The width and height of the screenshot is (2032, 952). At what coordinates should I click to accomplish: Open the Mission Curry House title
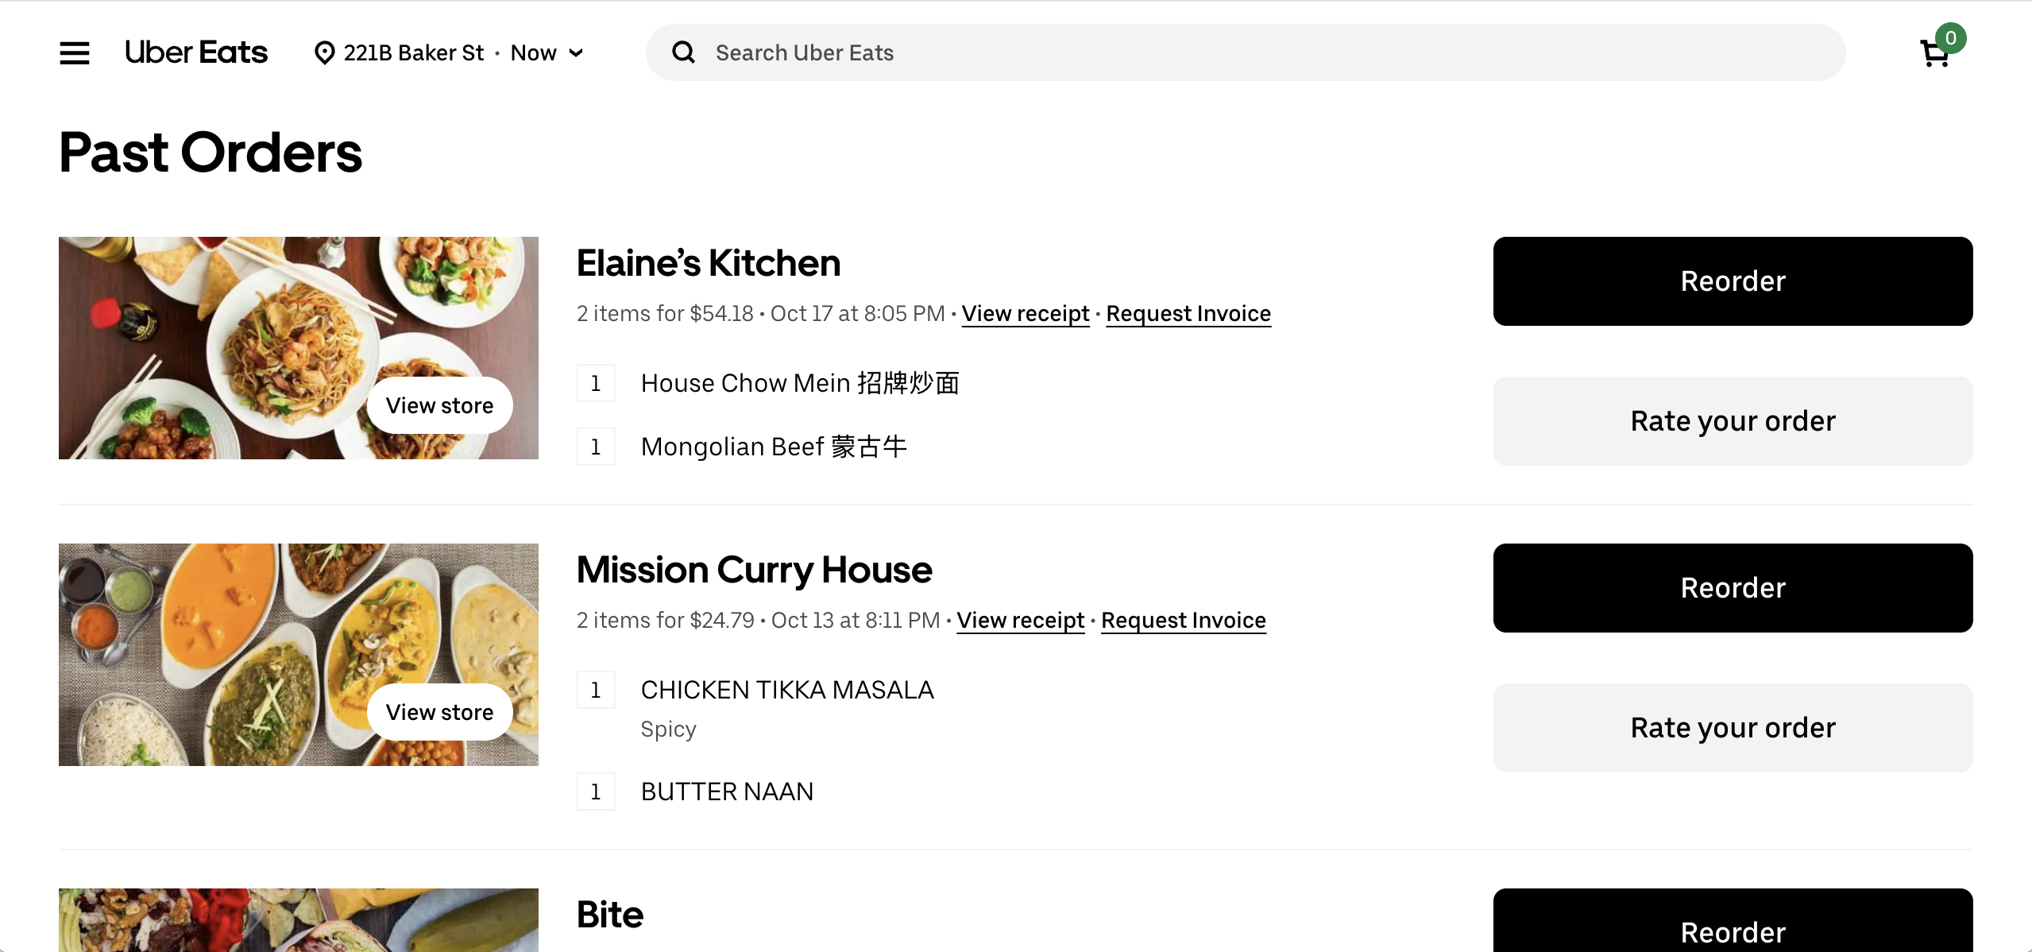pyautogui.click(x=754, y=570)
